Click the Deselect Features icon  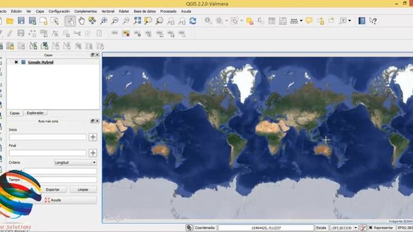click(250, 21)
